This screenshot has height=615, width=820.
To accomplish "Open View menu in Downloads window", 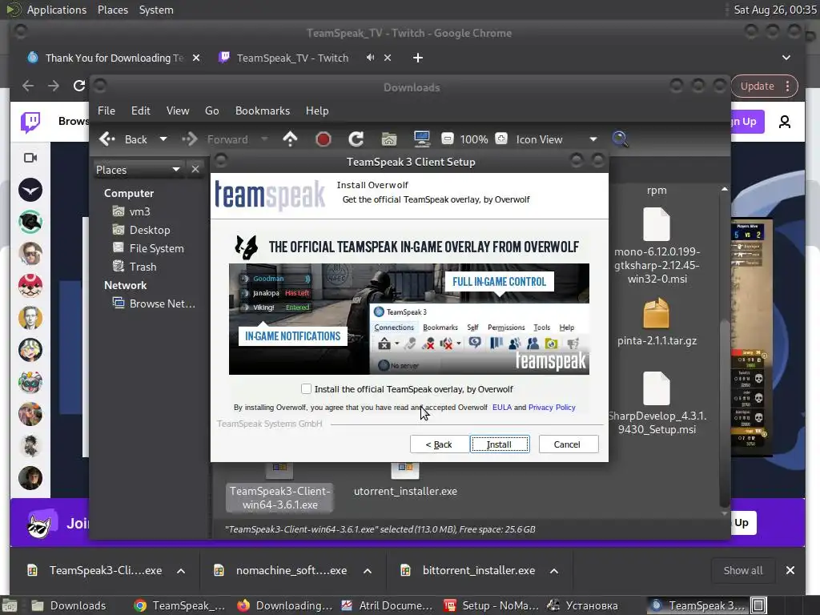I will coord(178,111).
